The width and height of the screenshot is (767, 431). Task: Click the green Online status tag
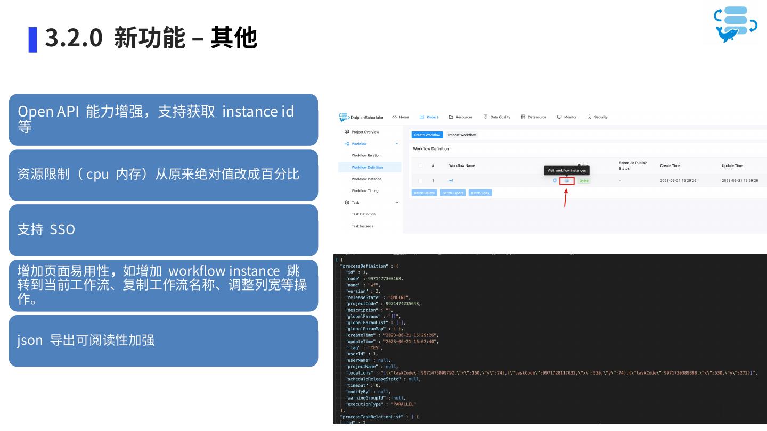point(584,181)
